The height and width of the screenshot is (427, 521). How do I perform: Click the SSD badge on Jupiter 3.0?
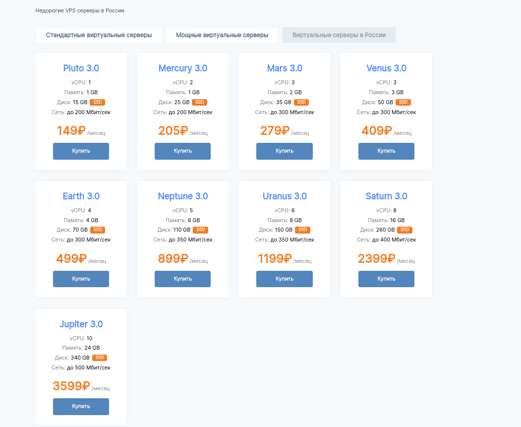[100, 358]
